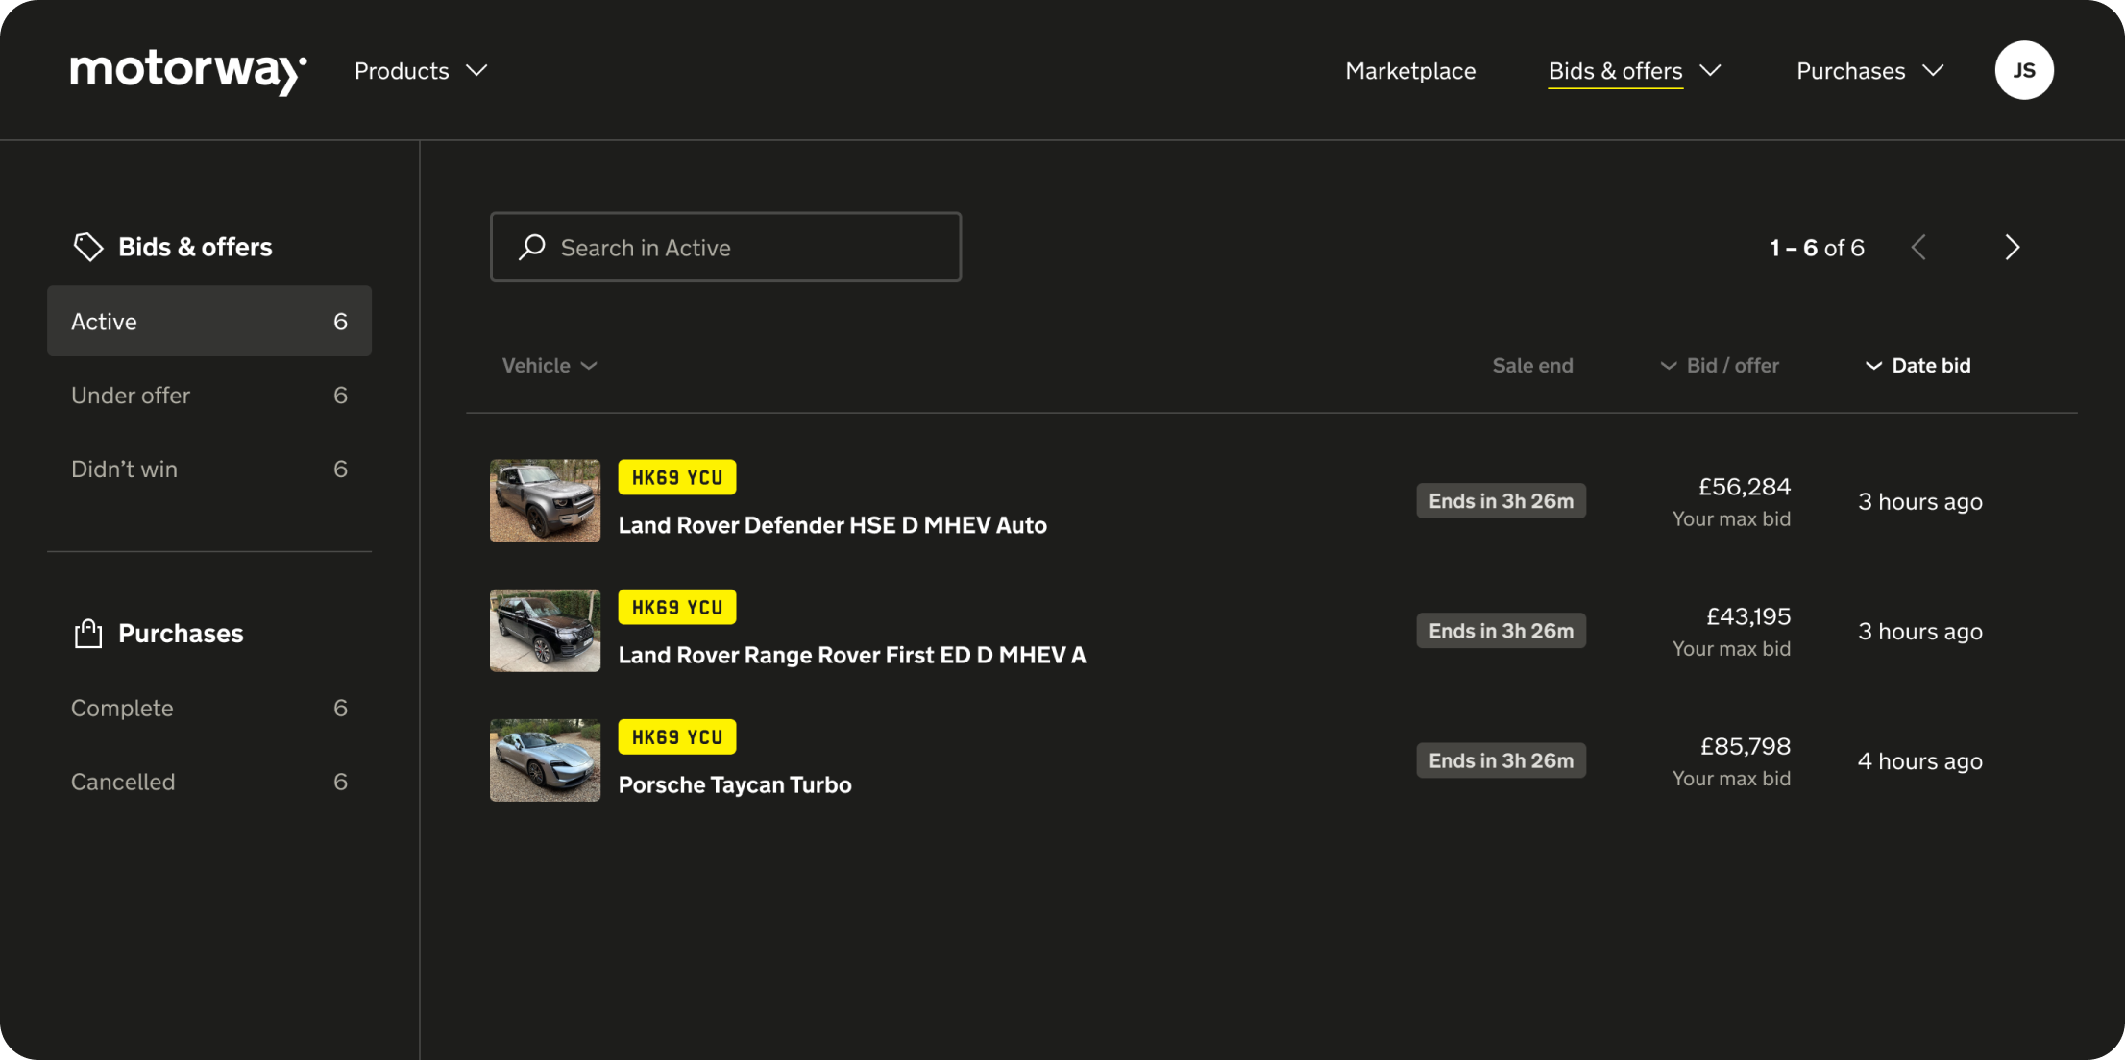Image resolution: width=2125 pixels, height=1060 pixels.
Task: Click the £85,798 max bid value
Action: coord(1745,746)
